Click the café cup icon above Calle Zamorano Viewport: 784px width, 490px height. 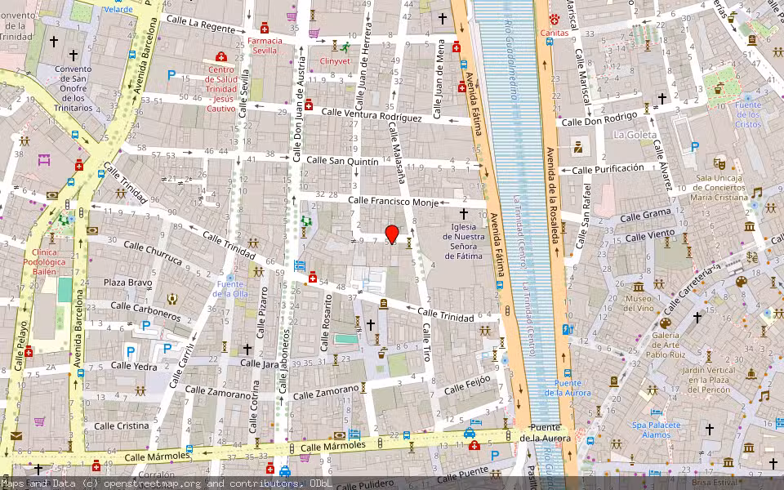[x=382, y=353]
